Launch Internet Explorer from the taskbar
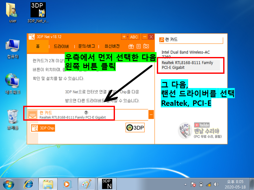Image resolution: width=254 pixels, height=190 pixels. (x=29, y=184)
